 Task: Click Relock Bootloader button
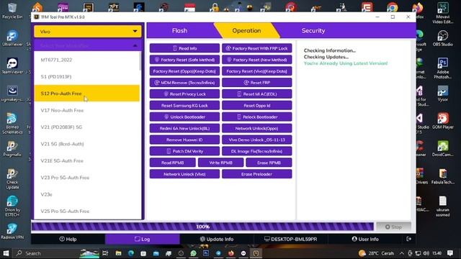pos(257,117)
